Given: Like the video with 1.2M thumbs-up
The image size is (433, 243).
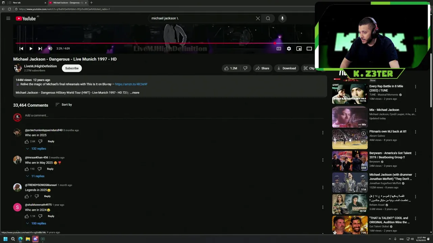Looking at the screenshot, I should (230, 68).
